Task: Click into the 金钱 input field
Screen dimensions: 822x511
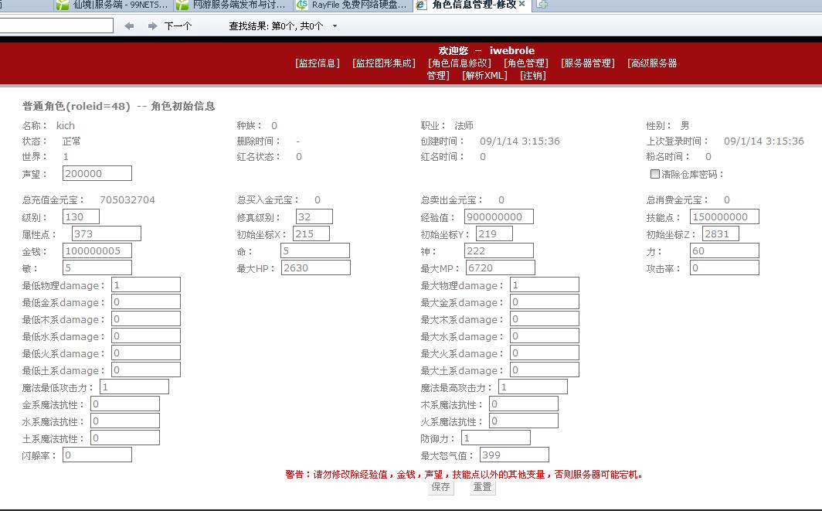Action: pyautogui.click(x=97, y=250)
